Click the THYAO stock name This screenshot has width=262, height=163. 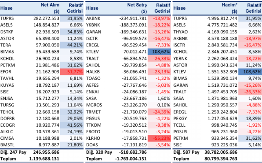coord(181,32)
